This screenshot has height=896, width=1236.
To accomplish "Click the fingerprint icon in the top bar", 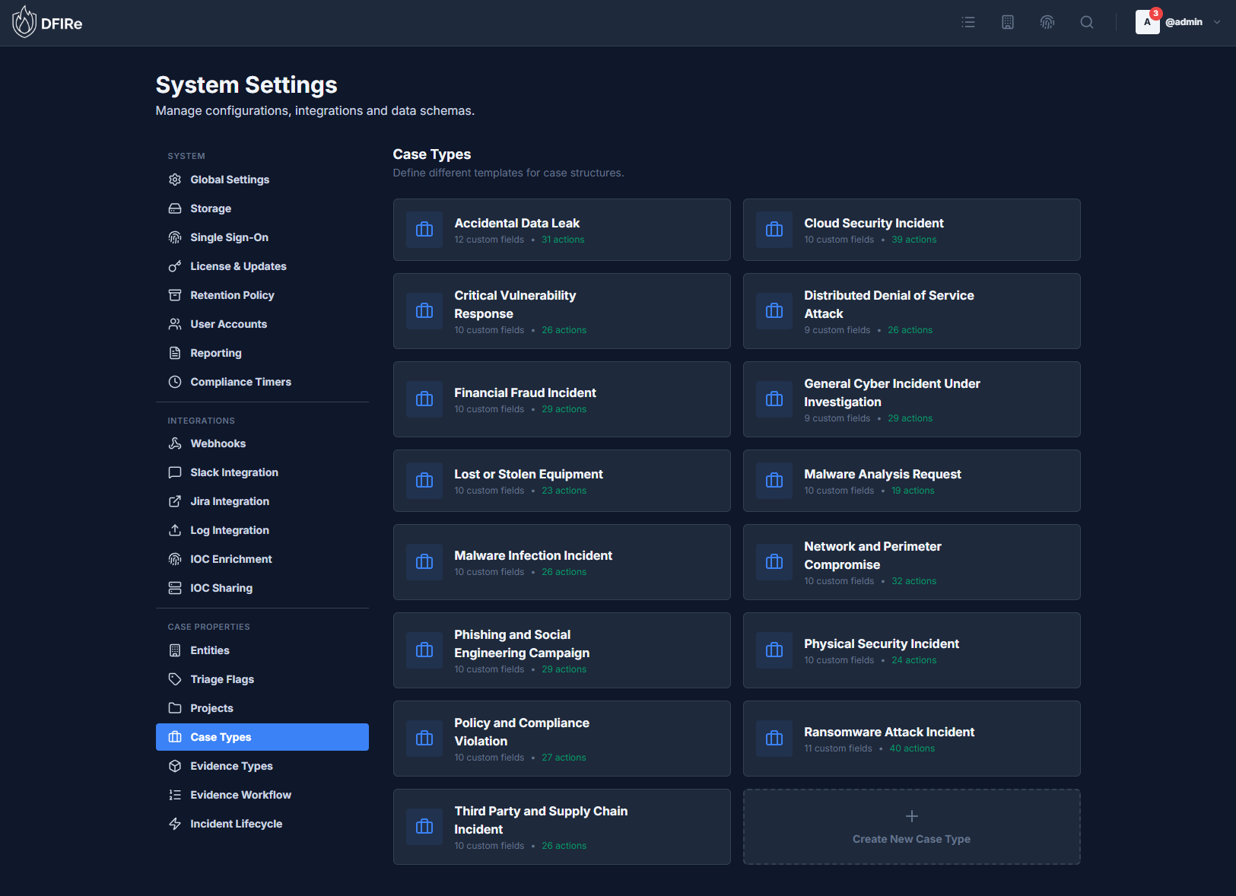I will (x=1047, y=22).
